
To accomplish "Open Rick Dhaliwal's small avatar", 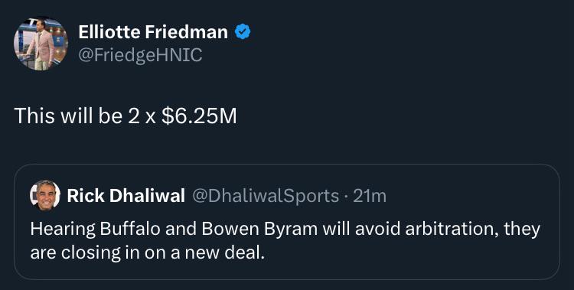I will 45,195.
